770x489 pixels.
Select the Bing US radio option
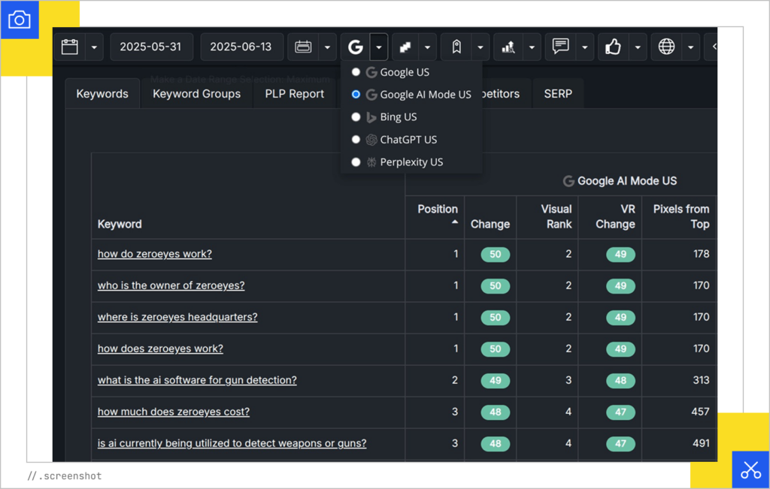point(356,117)
